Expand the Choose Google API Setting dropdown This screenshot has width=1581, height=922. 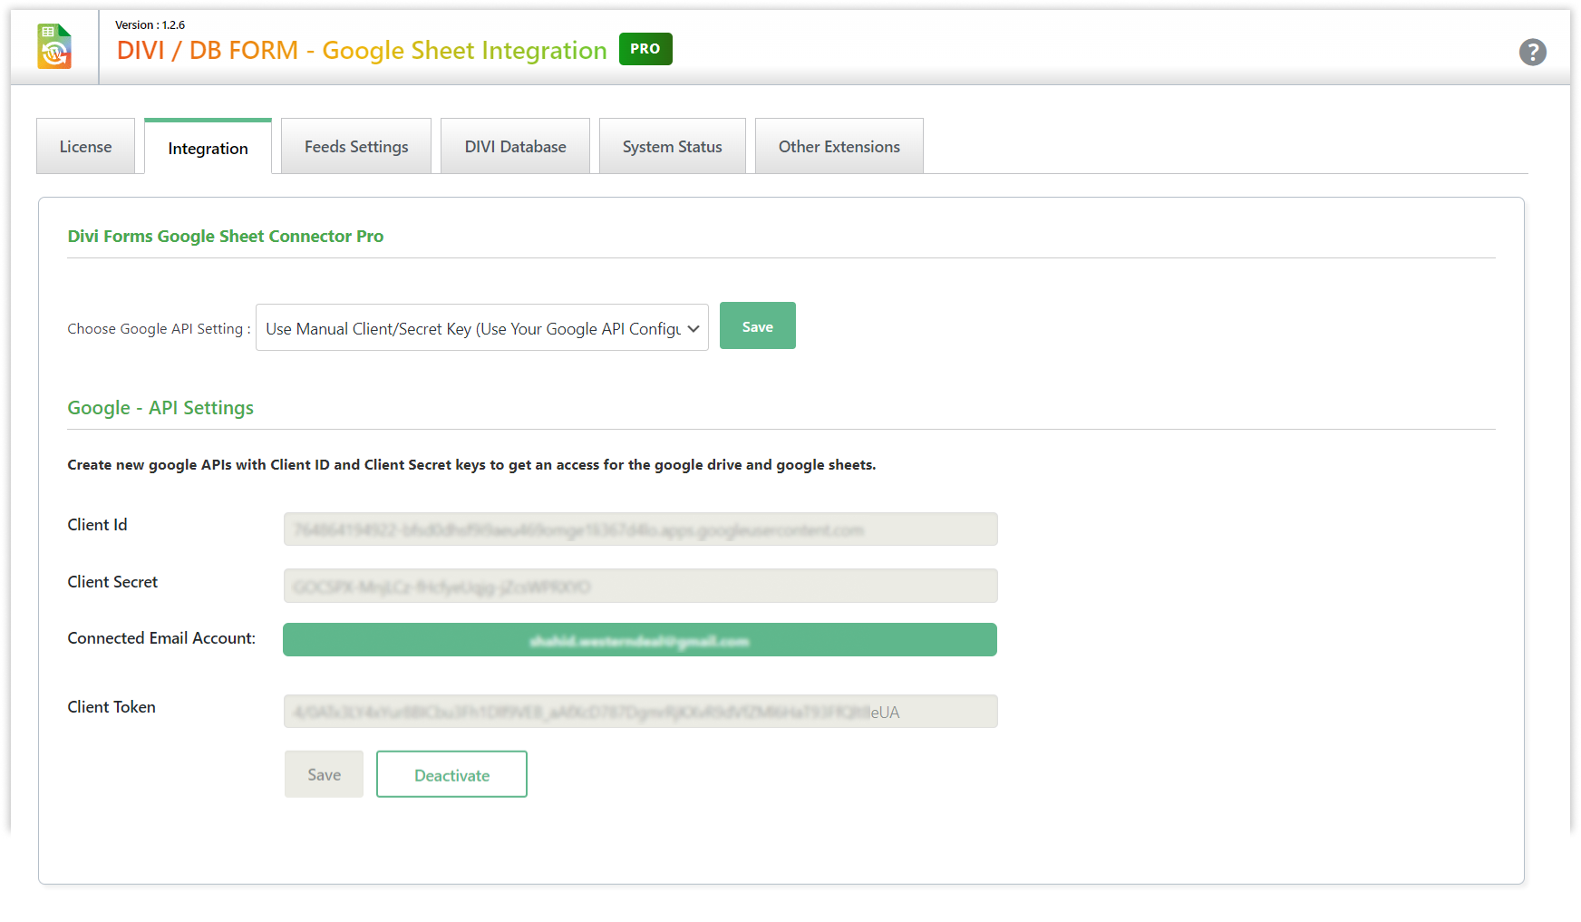[481, 328]
